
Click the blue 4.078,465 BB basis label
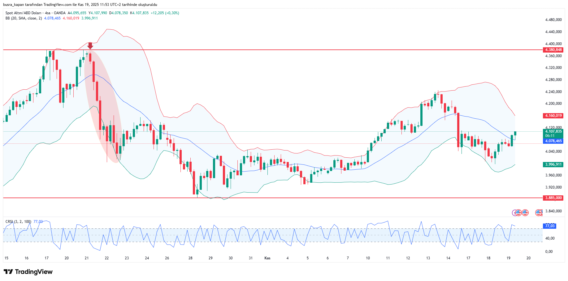click(553, 141)
